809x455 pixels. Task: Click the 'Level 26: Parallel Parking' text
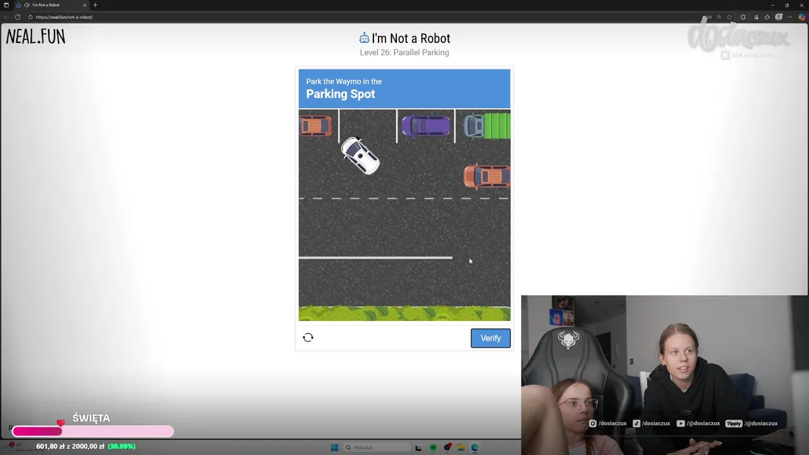coord(404,52)
